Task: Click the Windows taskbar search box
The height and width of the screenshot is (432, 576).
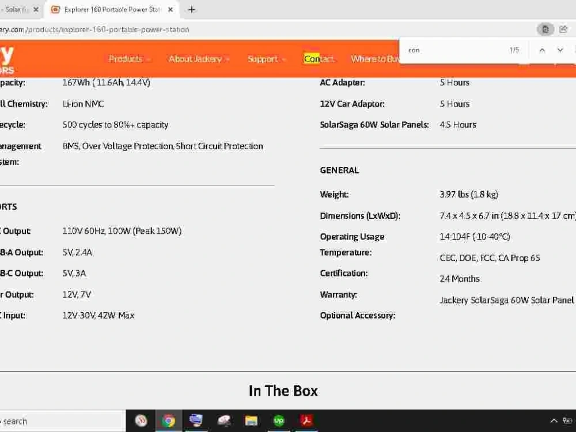Action: click(x=62, y=421)
